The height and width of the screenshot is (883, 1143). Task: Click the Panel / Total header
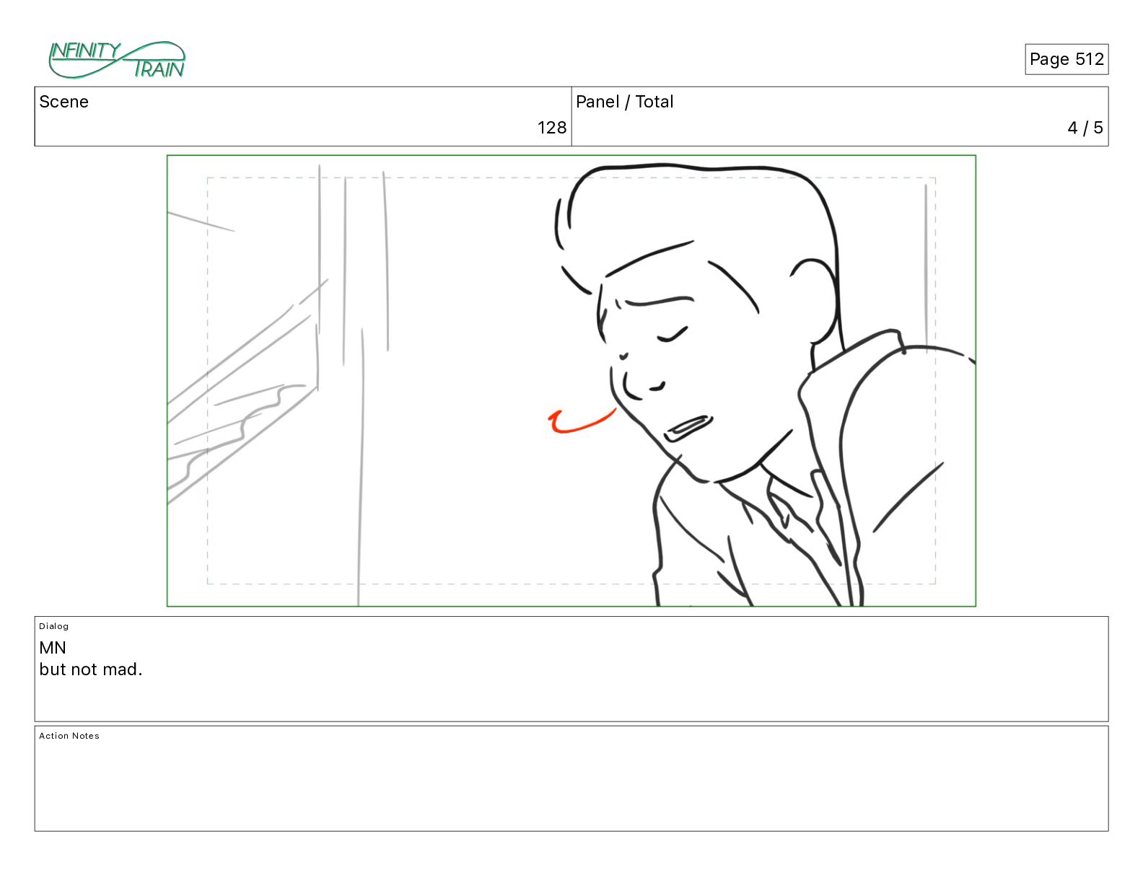click(x=625, y=102)
